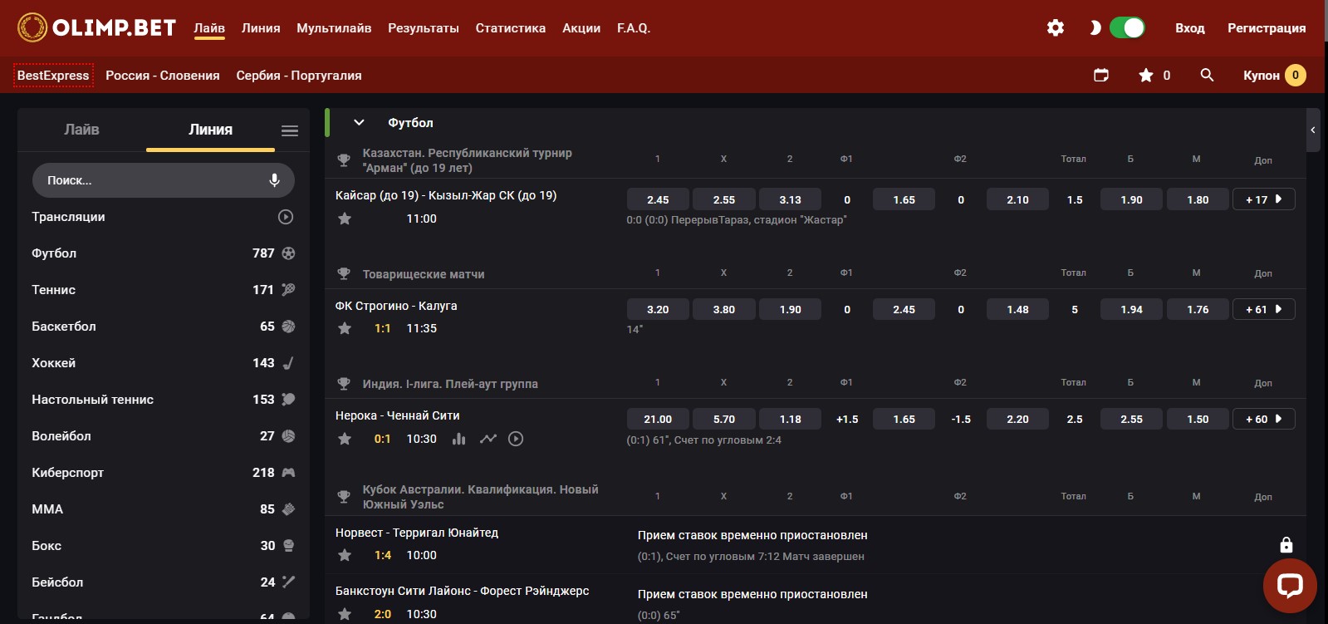Viewport: 1328px width, 624px height.
Task: Open trend graph icon for Нерока match
Action: click(x=488, y=439)
